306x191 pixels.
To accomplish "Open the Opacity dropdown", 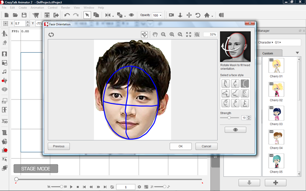I will [161, 16].
